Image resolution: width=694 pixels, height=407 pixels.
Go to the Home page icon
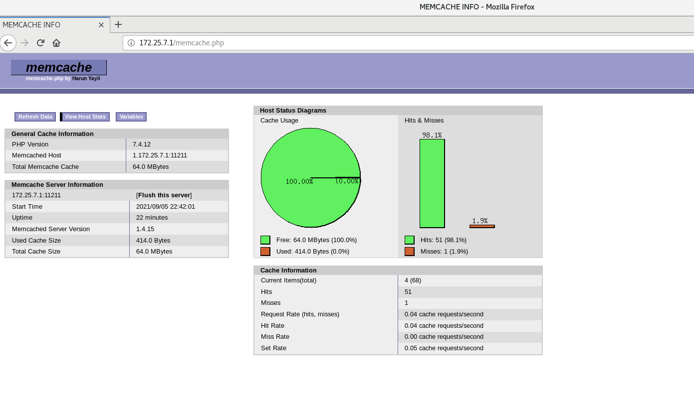pos(56,43)
